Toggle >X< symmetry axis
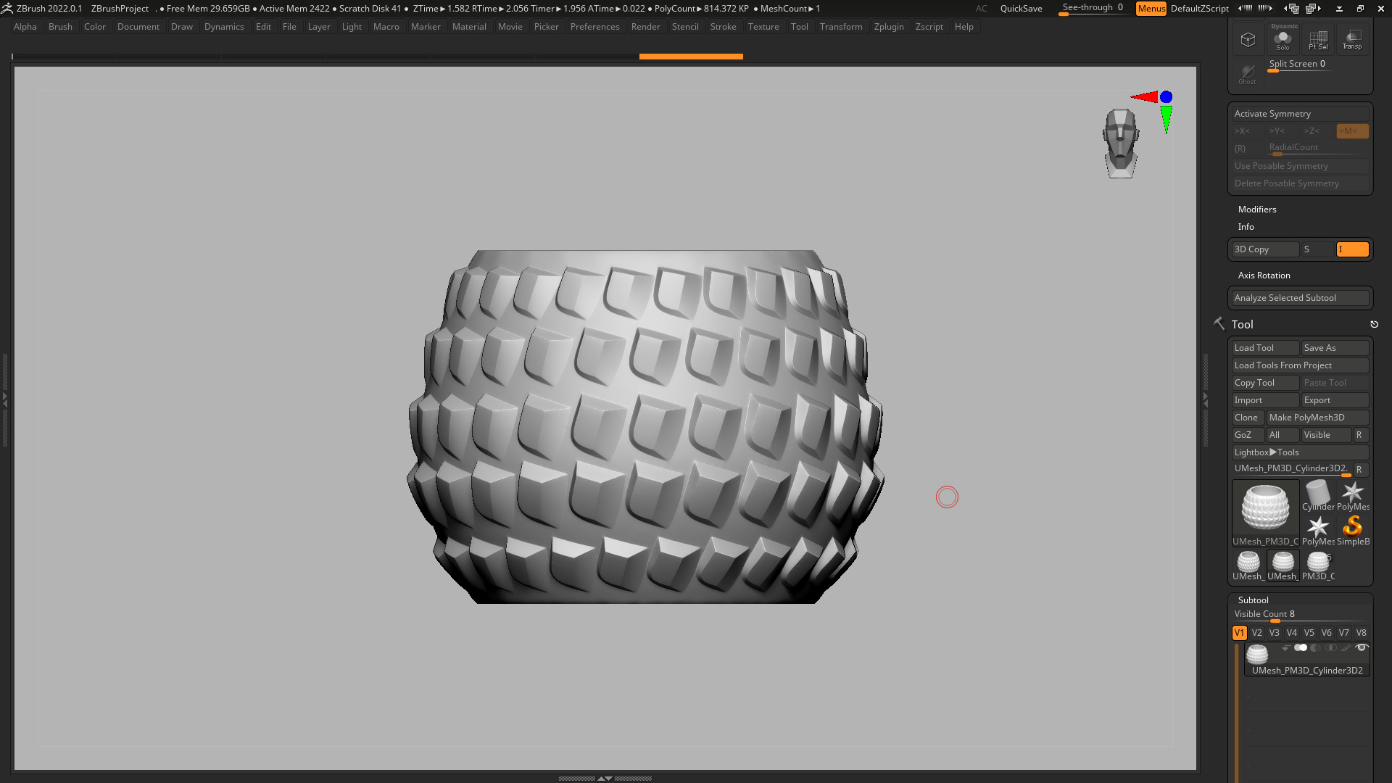Viewport: 1392px width, 783px height. [1247, 131]
